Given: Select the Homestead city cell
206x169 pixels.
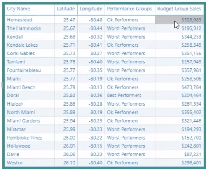Looking at the screenshot, I should pyautogui.click(x=19, y=20).
